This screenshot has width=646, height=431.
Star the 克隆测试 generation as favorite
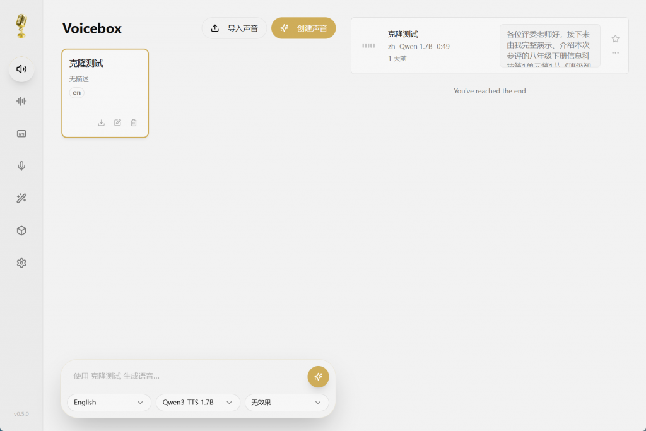tap(616, 38)
